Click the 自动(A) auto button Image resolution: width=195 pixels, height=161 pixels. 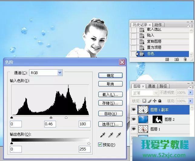pyautogui.click(x=110, y=114)
